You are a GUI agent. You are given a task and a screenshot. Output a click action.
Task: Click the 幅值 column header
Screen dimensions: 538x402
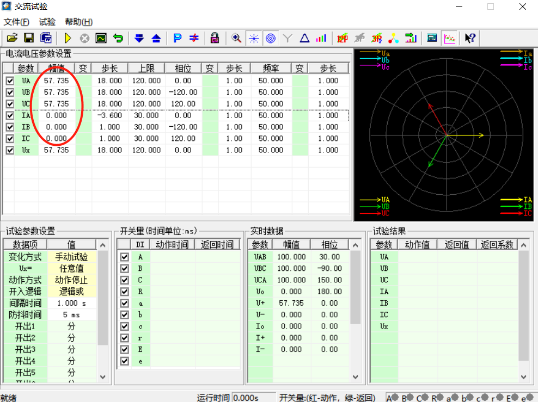click(57, 69)
